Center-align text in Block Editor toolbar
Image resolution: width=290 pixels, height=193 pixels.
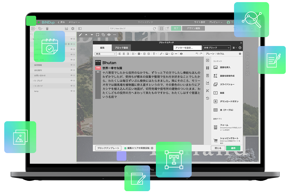pos(124,54)
